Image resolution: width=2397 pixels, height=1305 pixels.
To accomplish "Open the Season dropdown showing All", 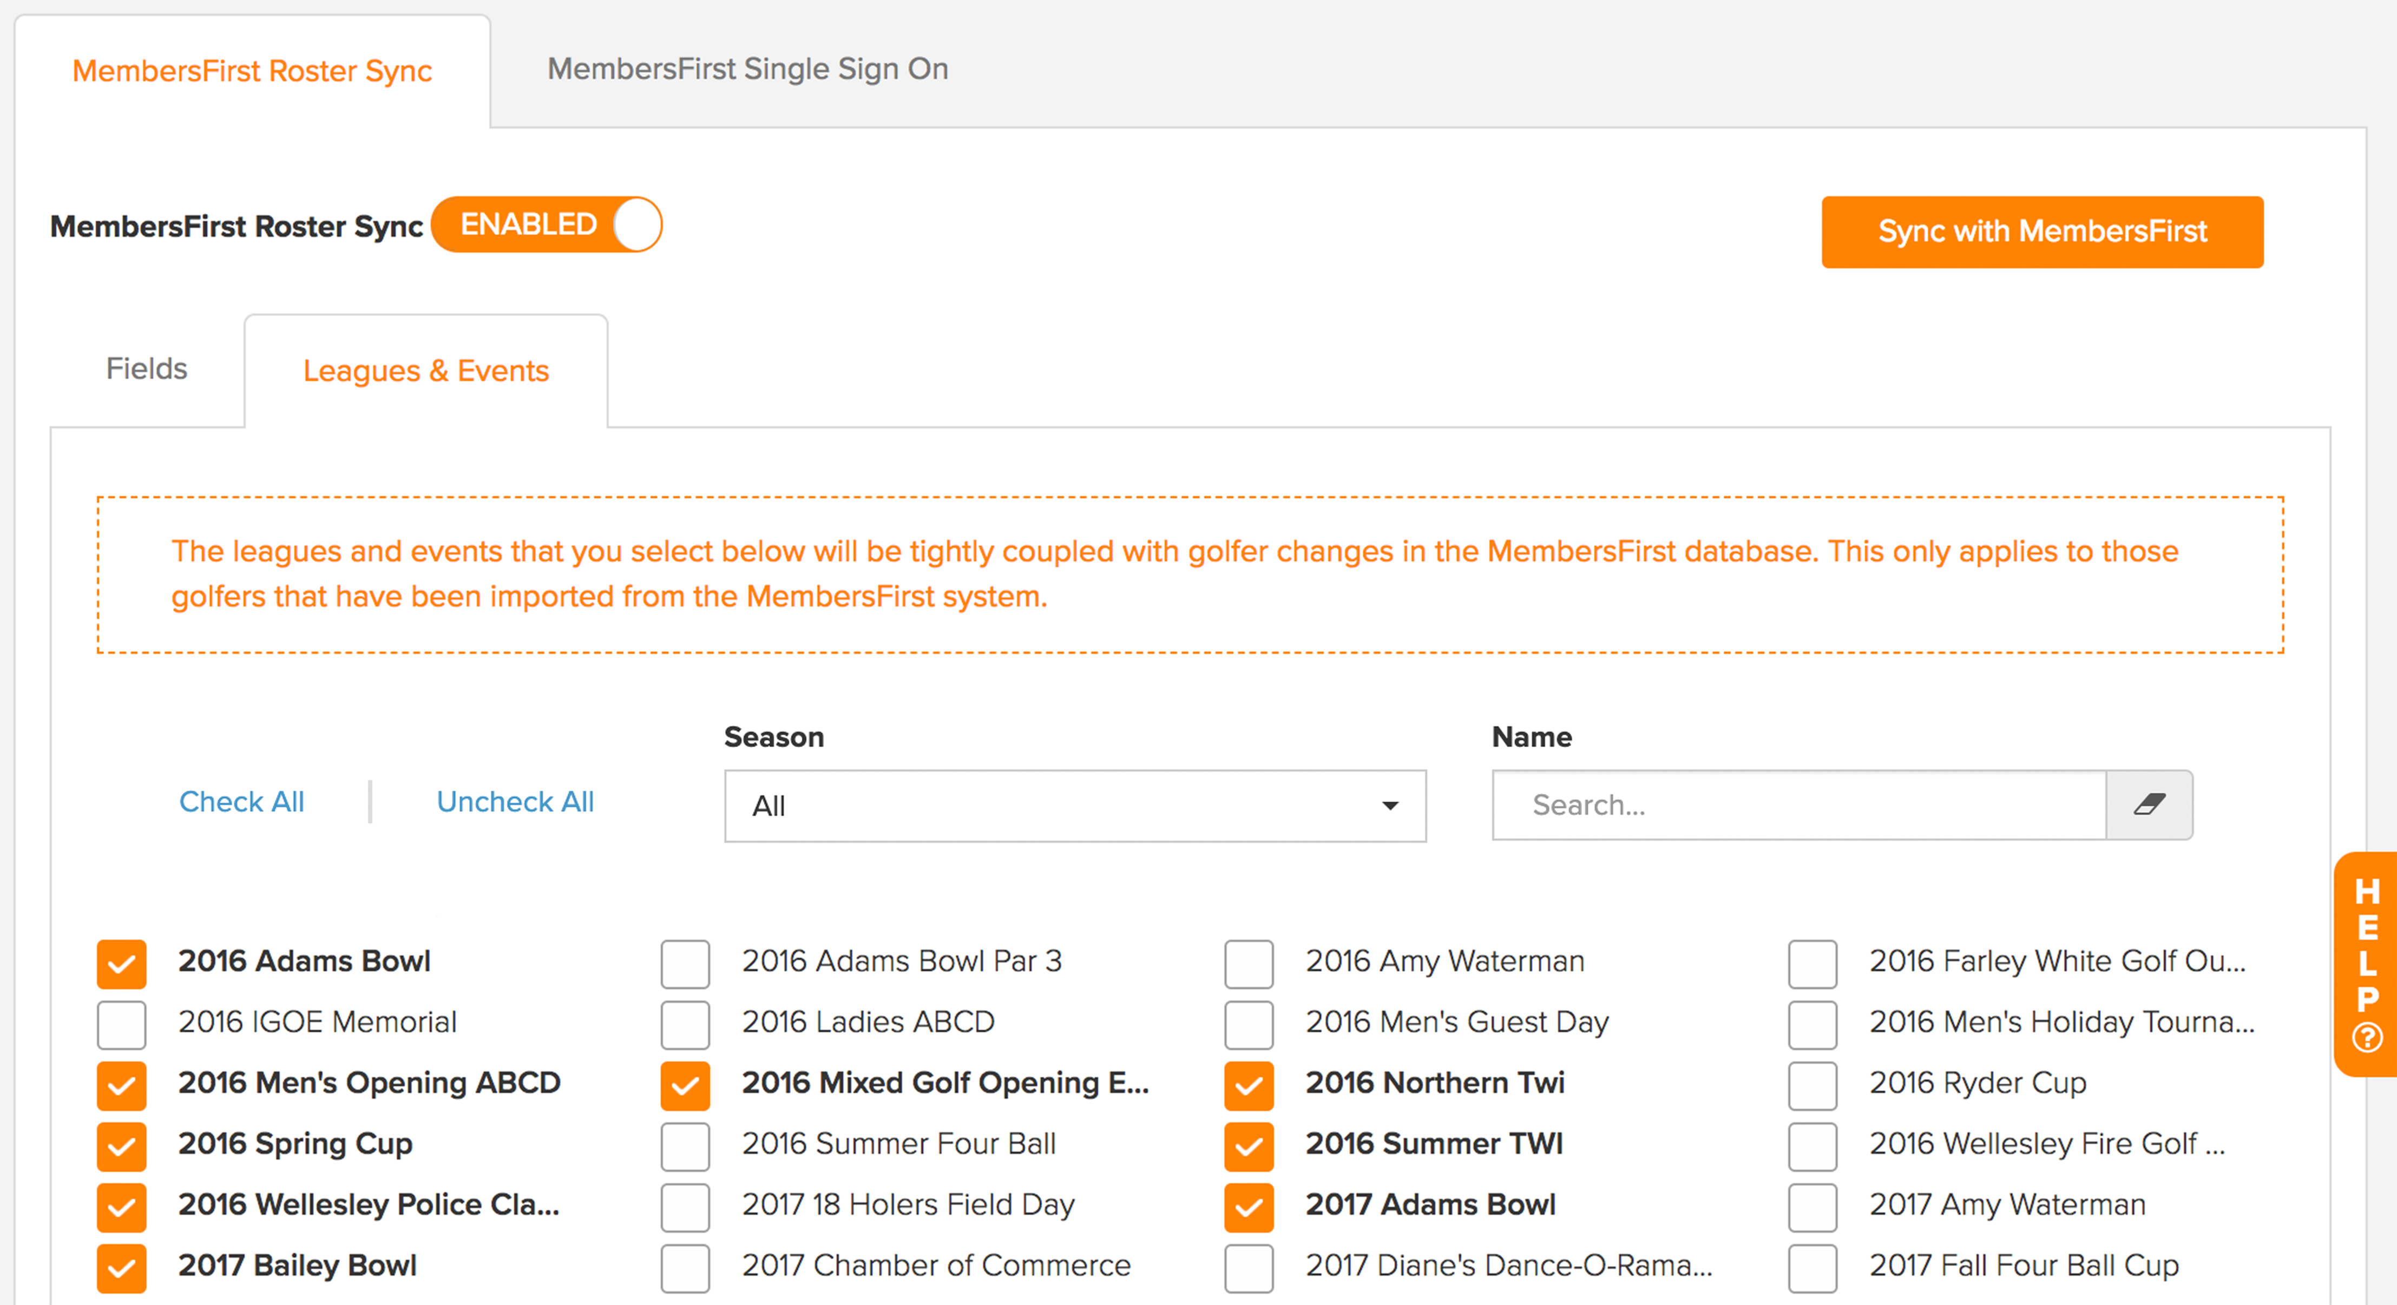I will [x=1075, y=806].
